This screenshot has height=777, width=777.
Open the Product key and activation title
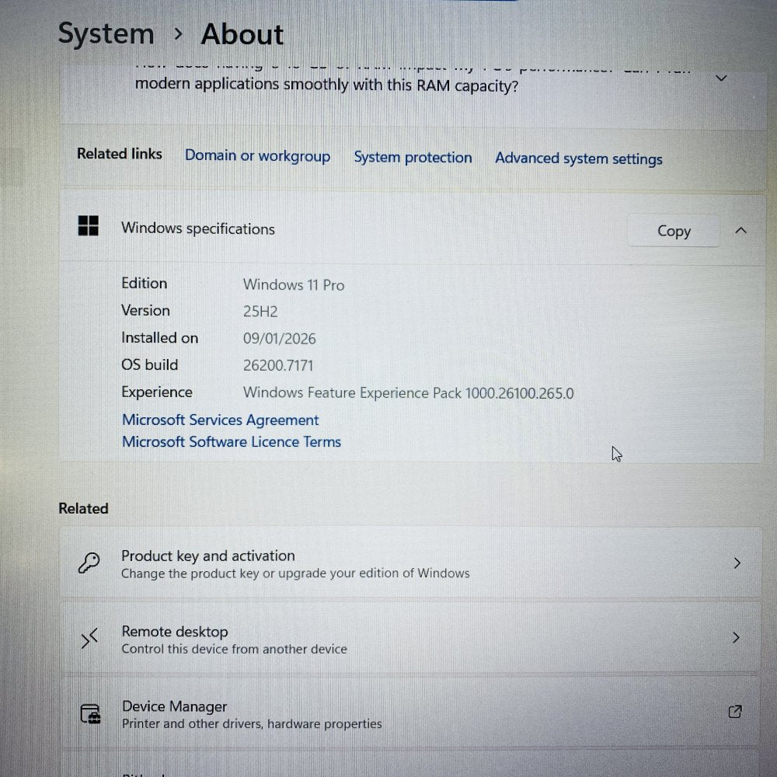pos(208,556)
